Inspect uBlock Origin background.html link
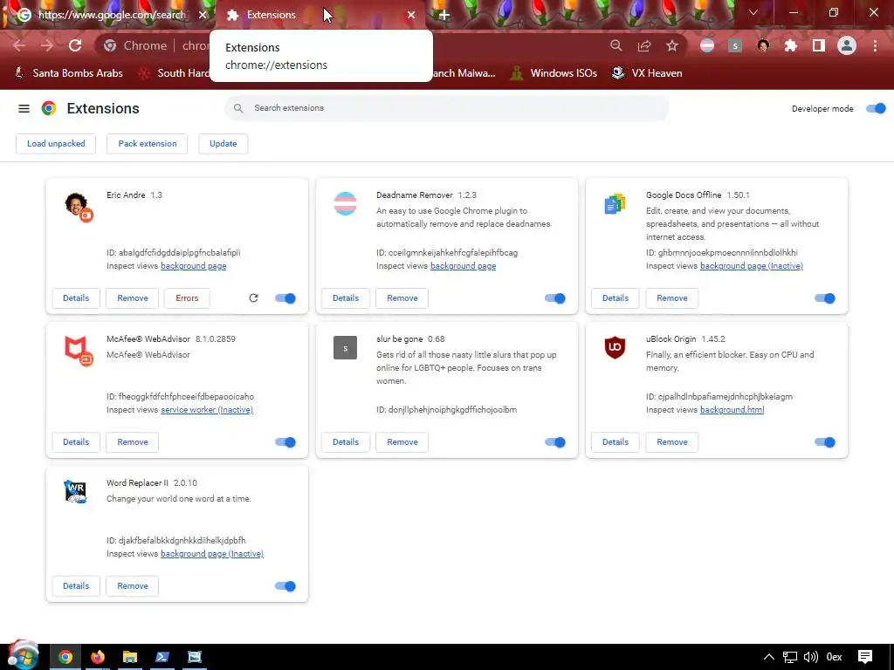The image size is (894, 670). tap(732, 410)
